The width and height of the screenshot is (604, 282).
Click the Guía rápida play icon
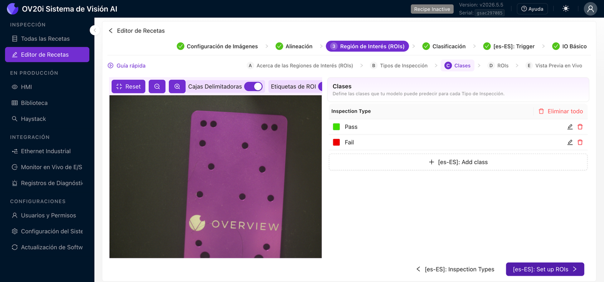coord(111,65)
